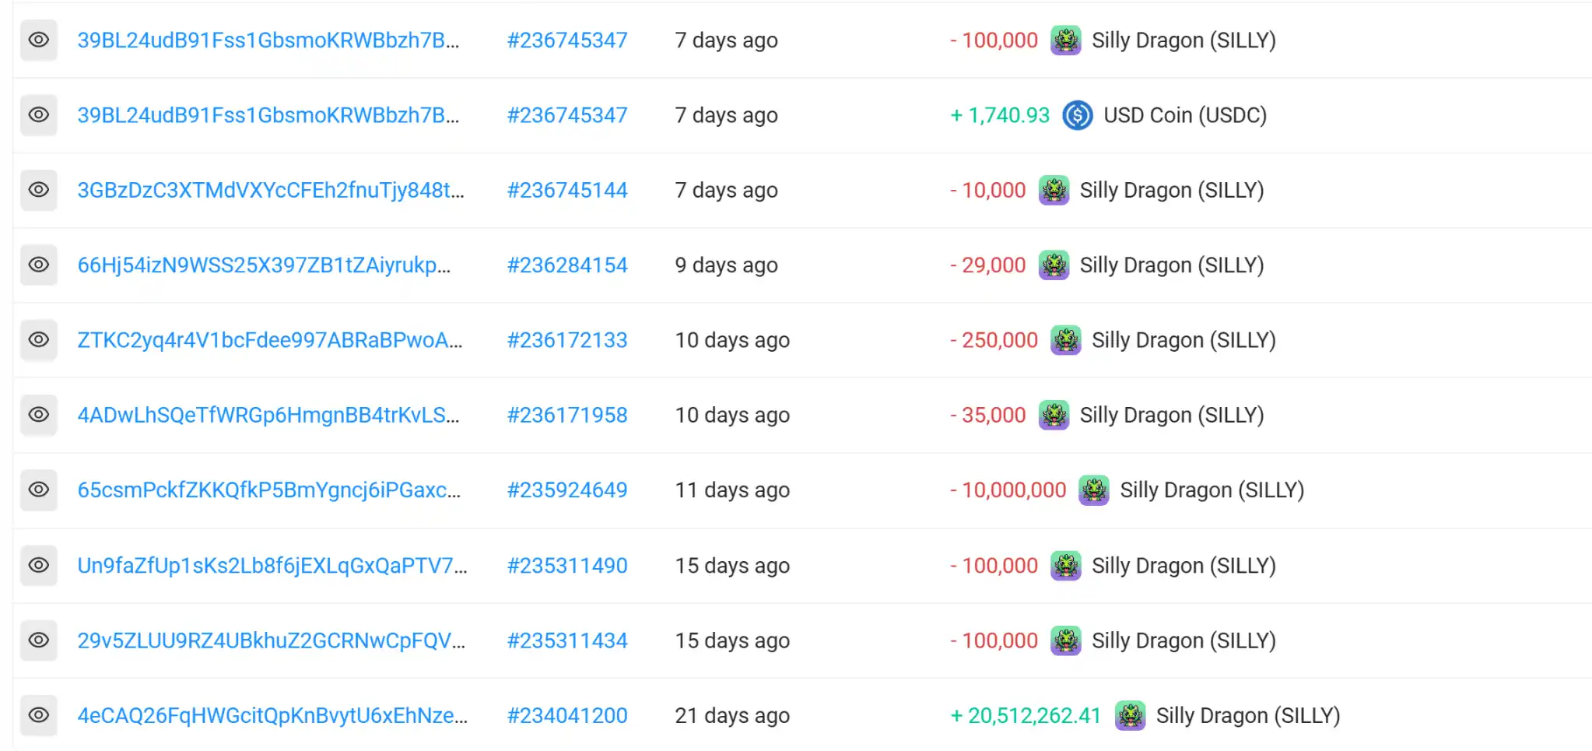Click the USD Coin (USDC) token name
This screenshot has width=1592, height=751.
tap(1184, 115)
